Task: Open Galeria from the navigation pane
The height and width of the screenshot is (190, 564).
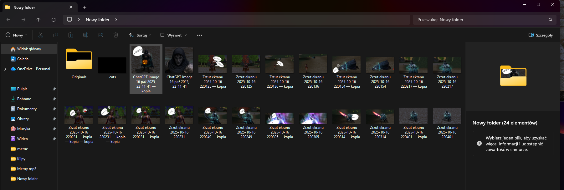Action: pos(23,59)
